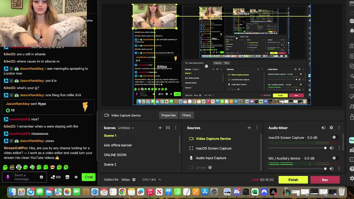Launch Google Chrome from the dock
Viewport: 354px width, 199px height.
pos(122,192)
